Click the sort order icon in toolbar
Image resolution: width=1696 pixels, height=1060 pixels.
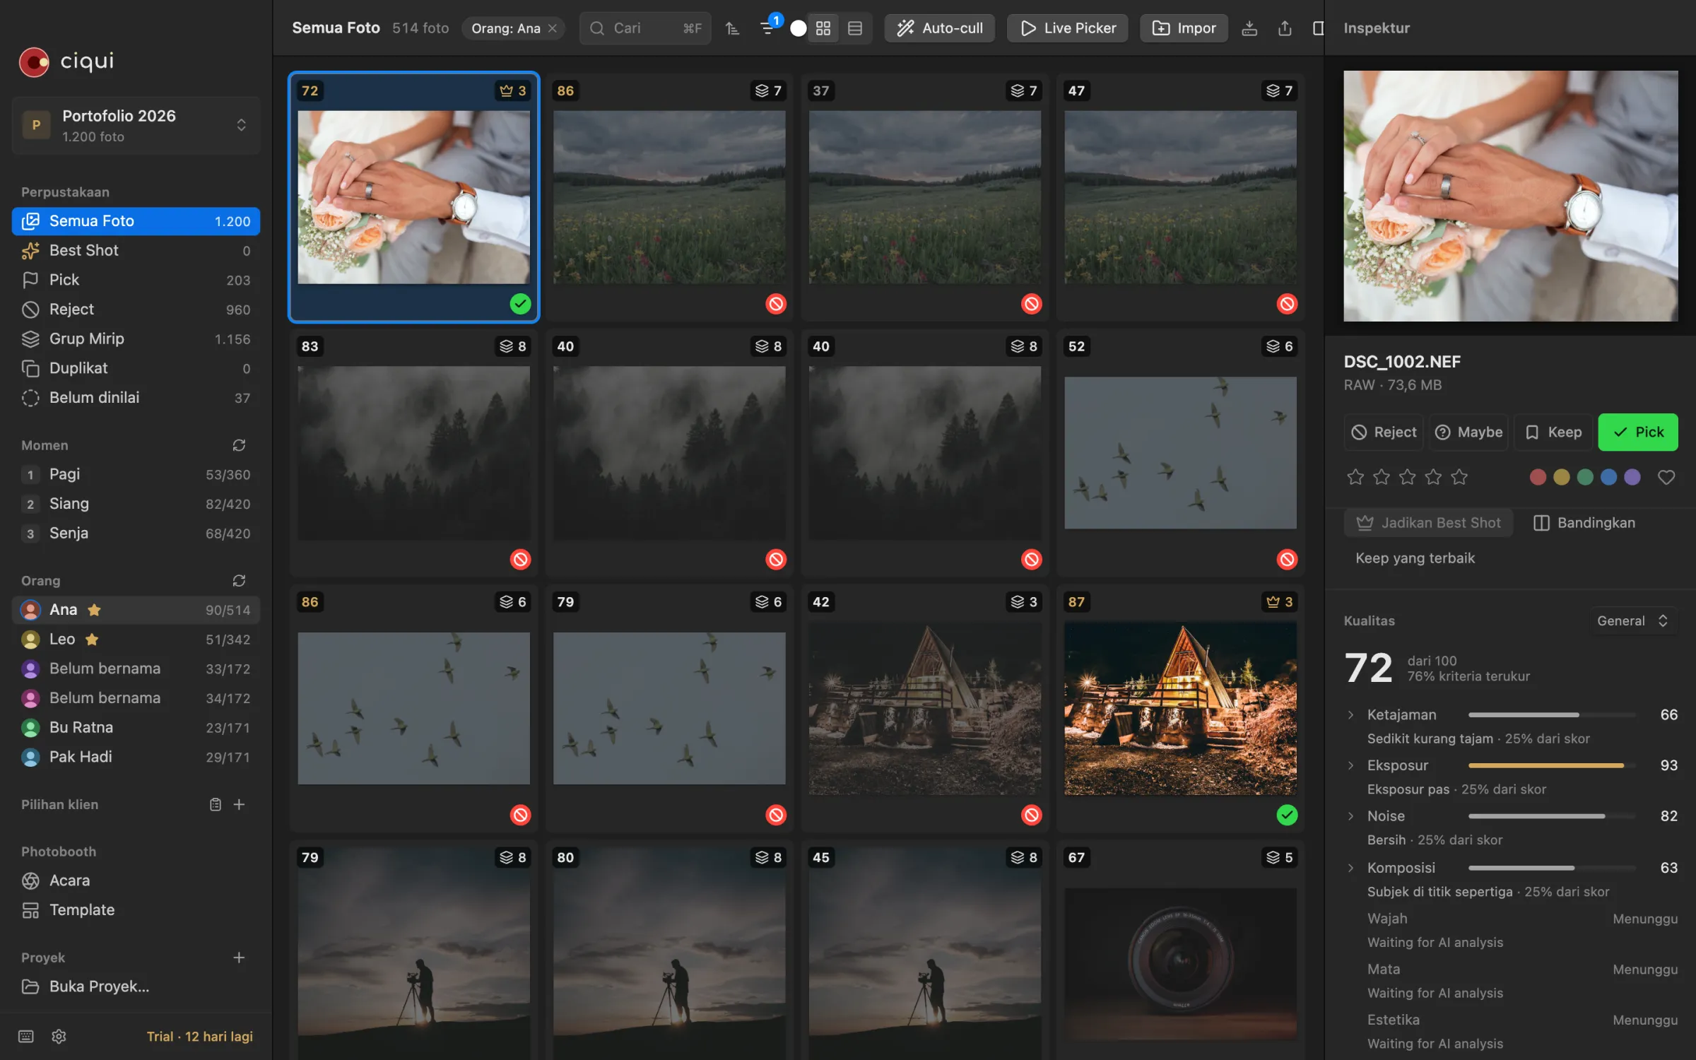pos(732,28)
